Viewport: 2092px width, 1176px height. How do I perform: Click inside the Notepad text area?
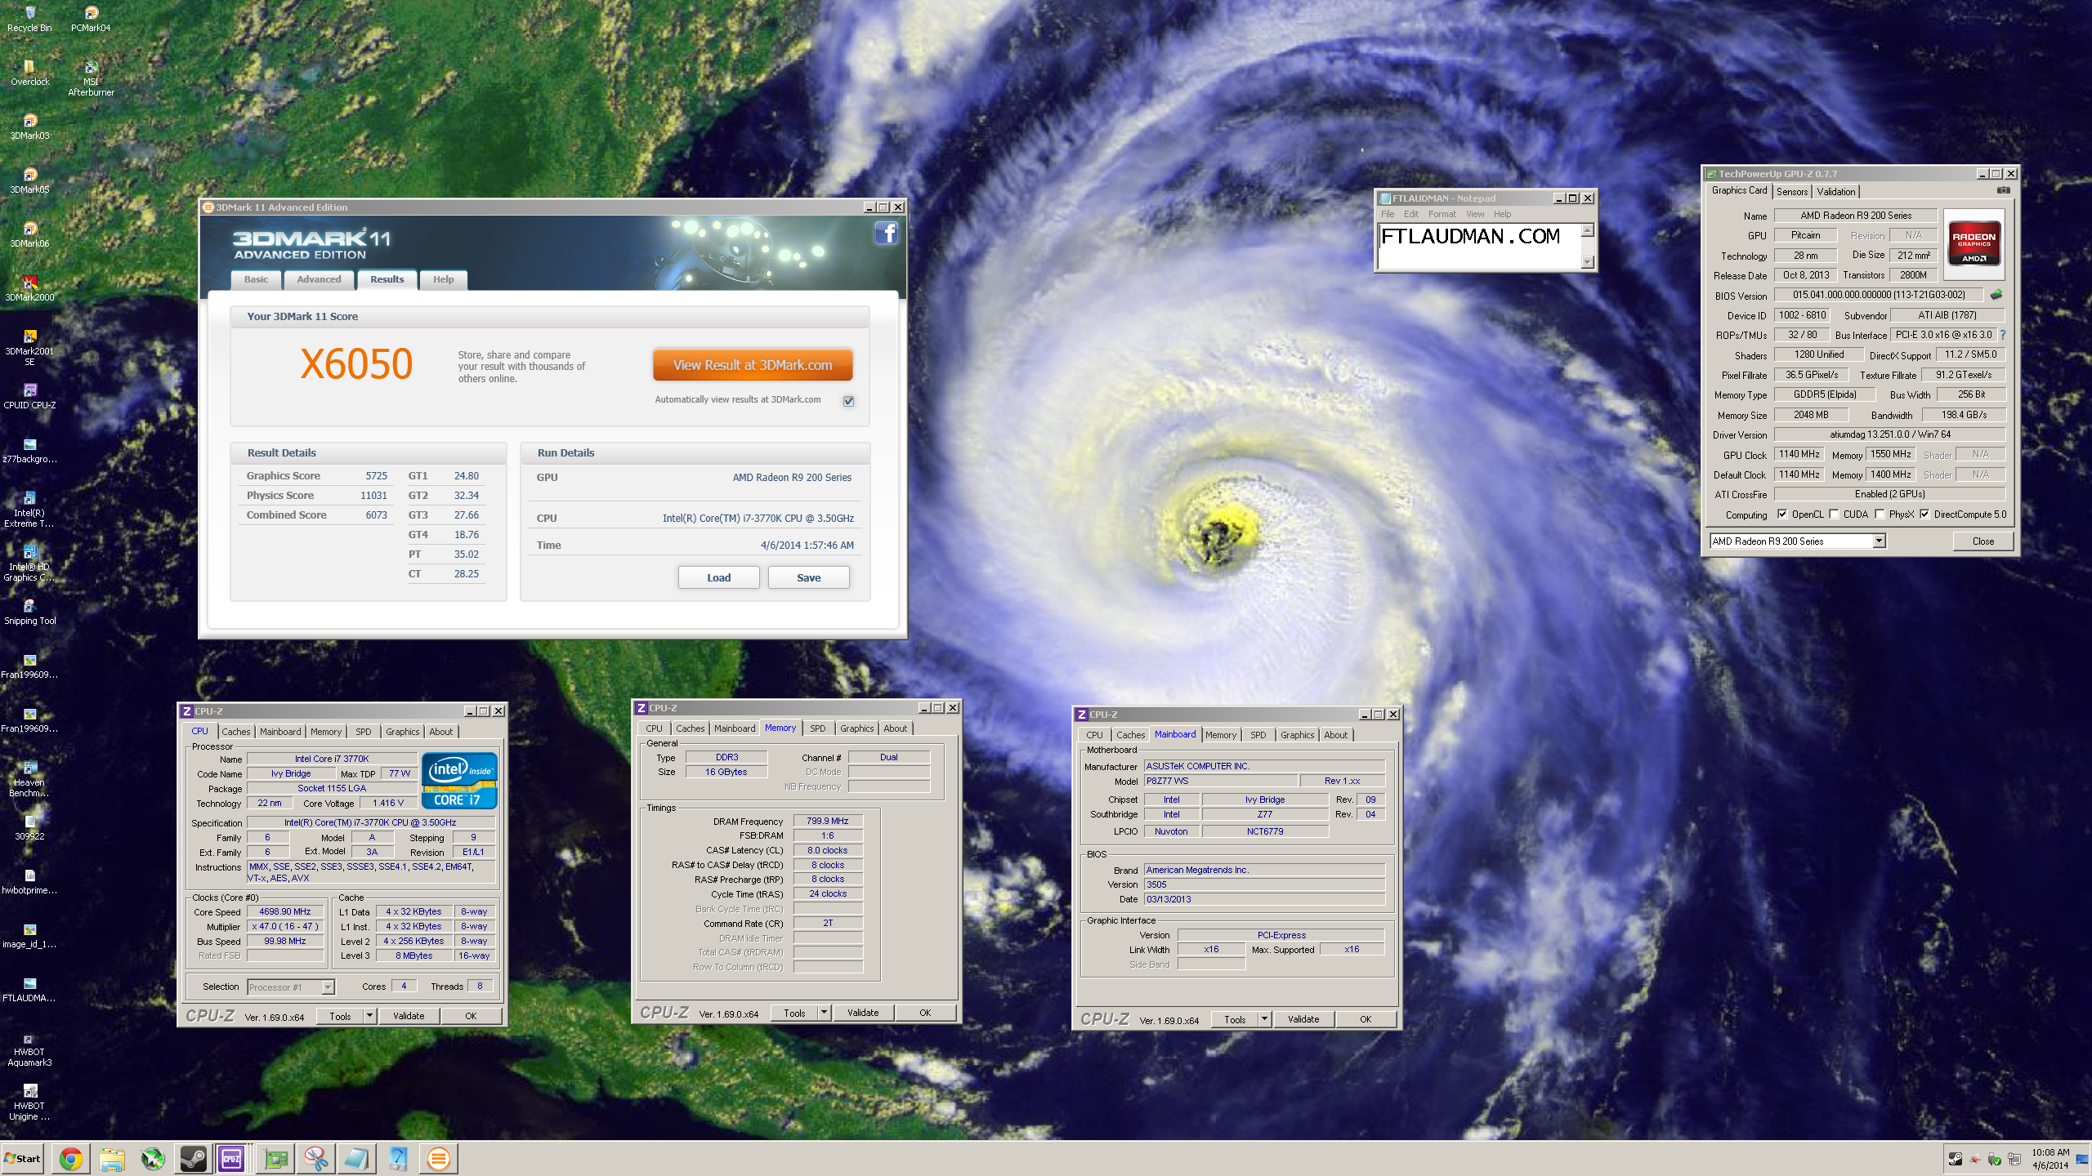[1479, 246]
